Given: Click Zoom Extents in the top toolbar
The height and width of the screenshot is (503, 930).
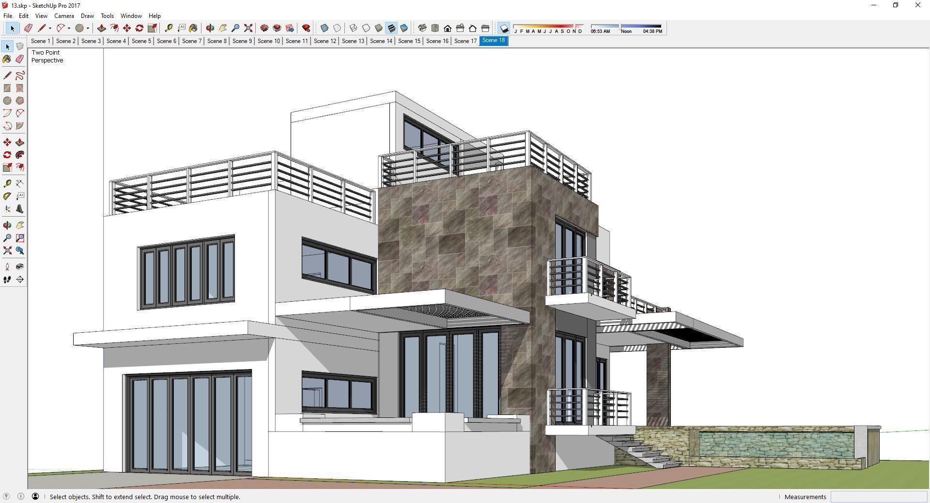Looking at the screenshot, I should point(248,28).
